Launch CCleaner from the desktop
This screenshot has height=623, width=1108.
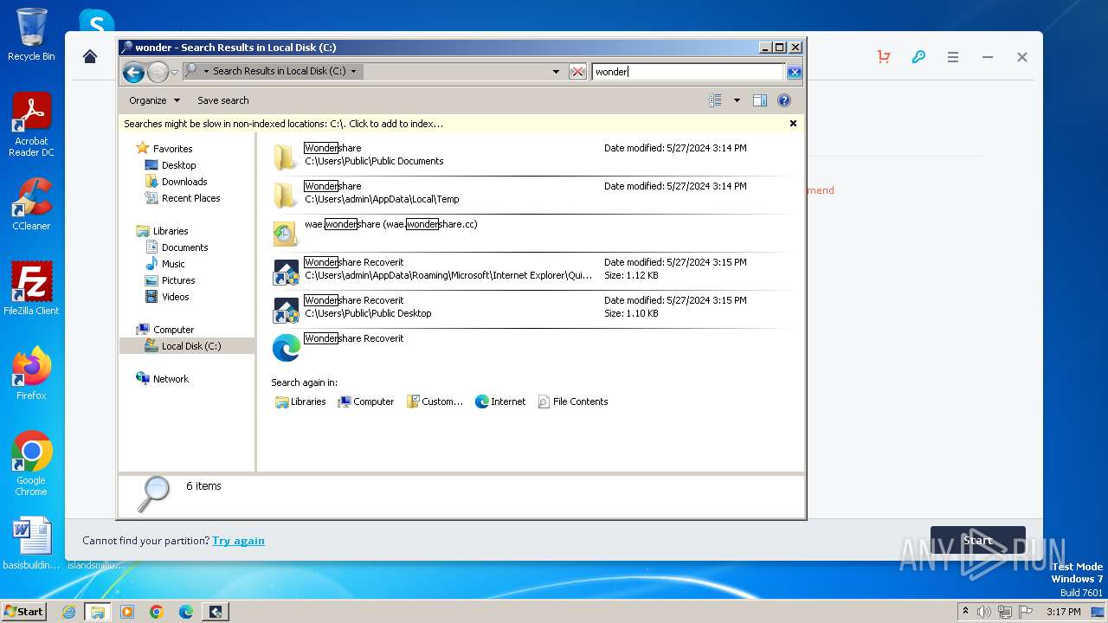pos(31,204)
